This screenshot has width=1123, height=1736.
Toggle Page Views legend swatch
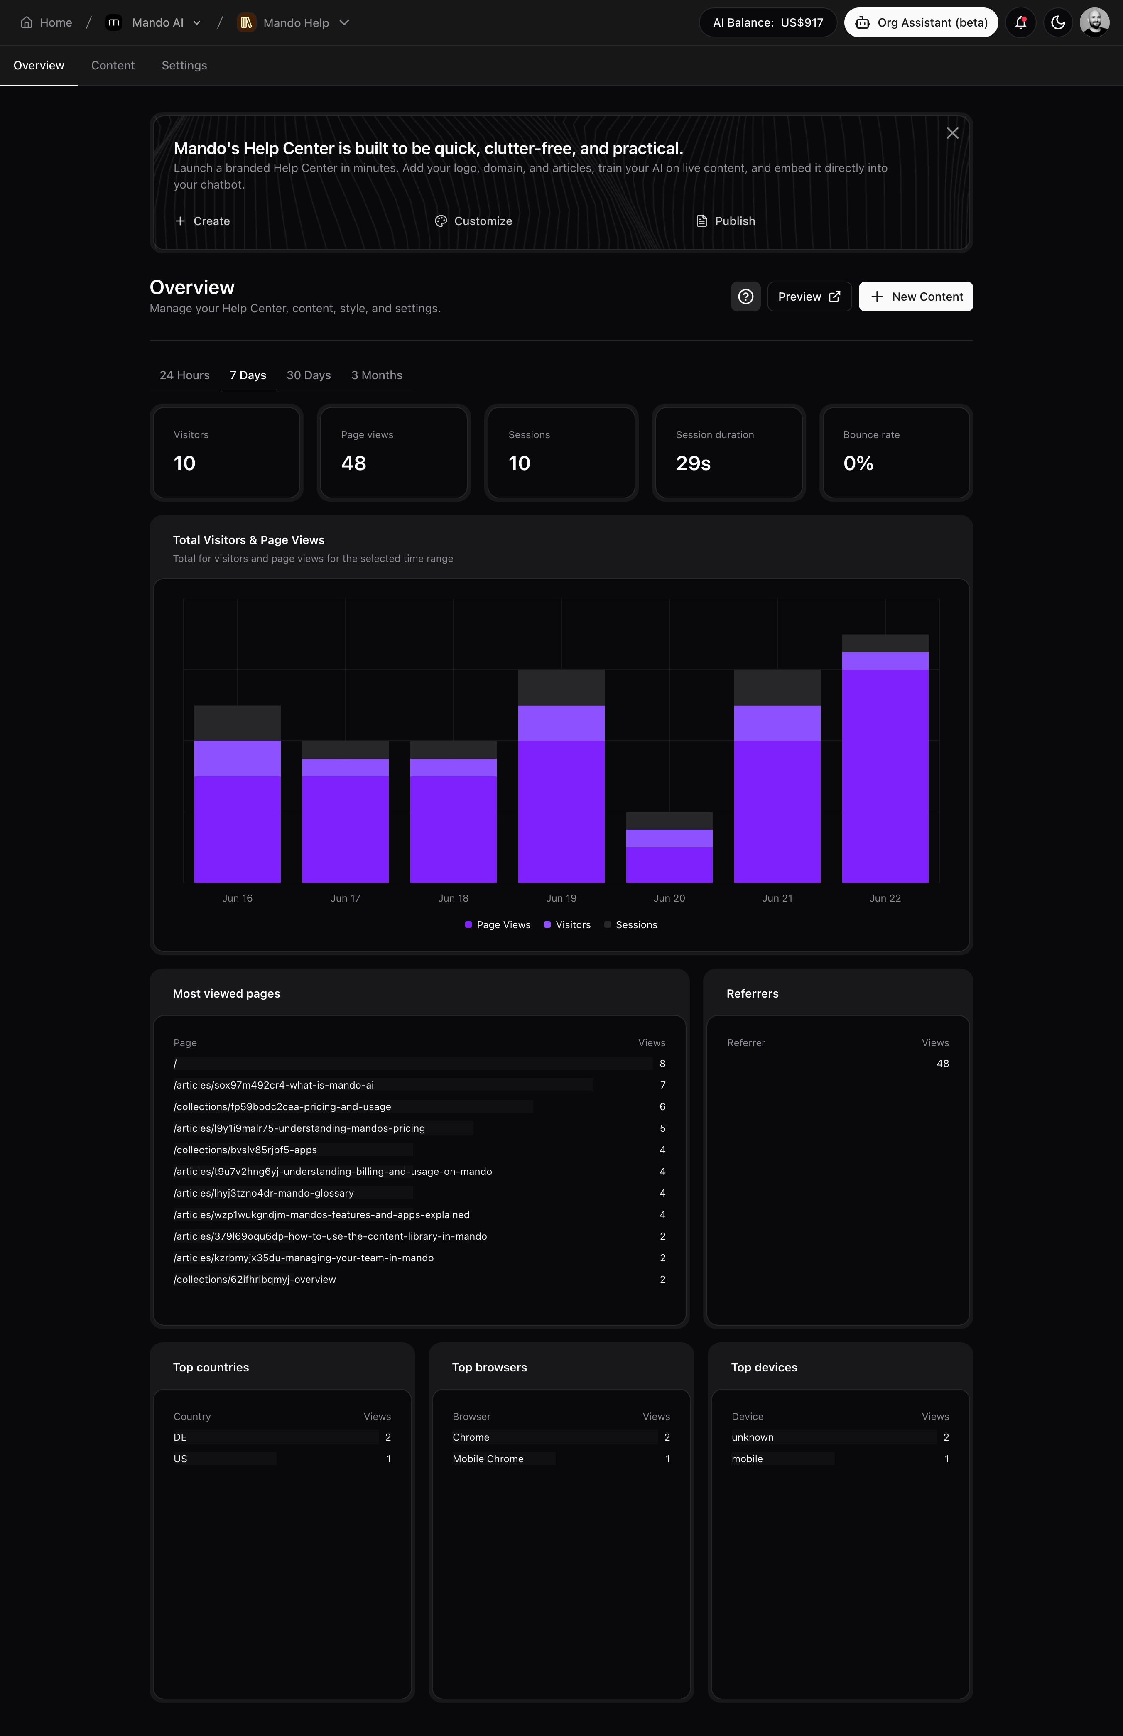point(468,924)
